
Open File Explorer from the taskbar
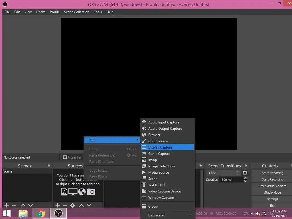coord(23,214)
